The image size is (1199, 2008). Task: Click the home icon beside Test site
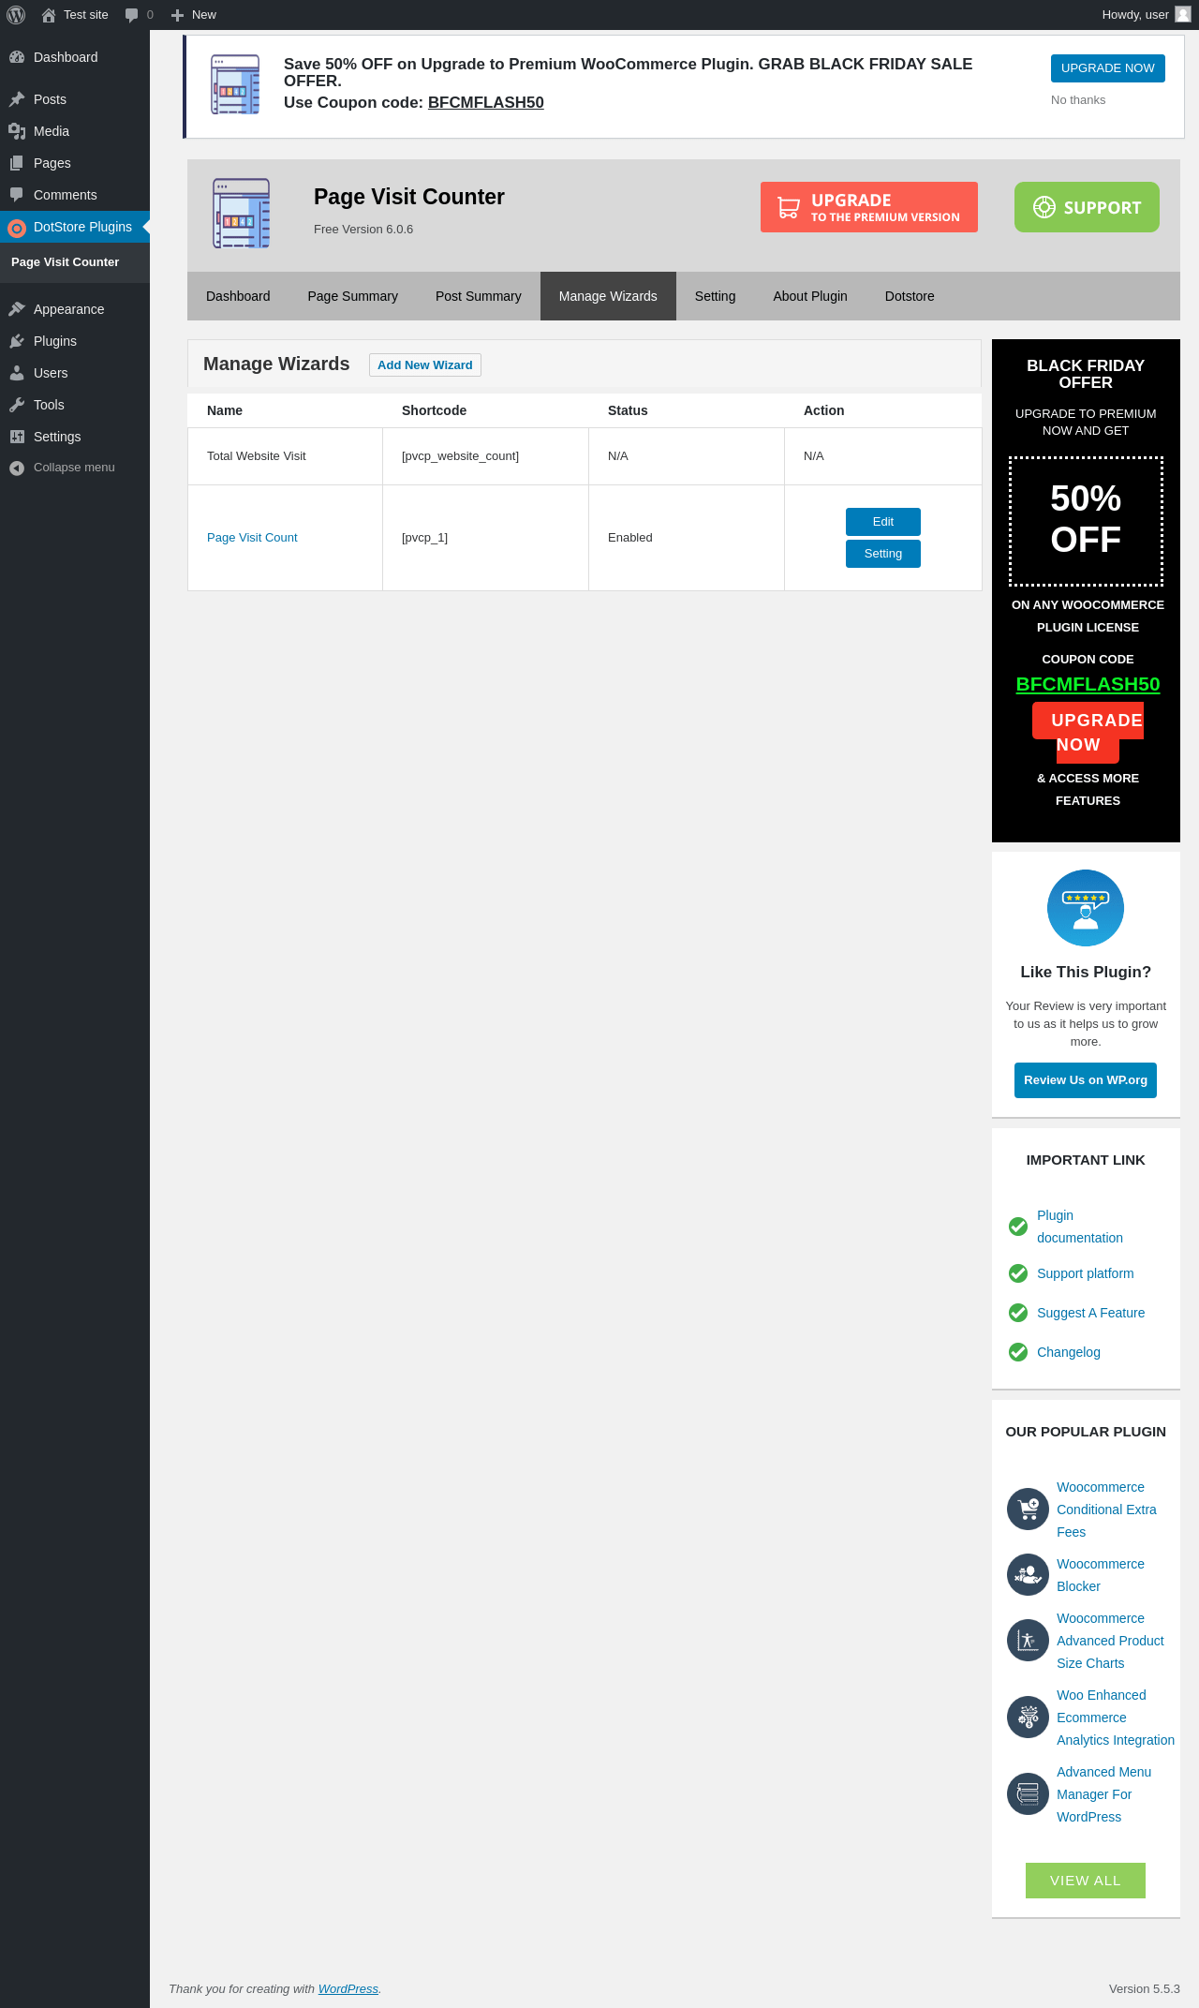point(49,15)
